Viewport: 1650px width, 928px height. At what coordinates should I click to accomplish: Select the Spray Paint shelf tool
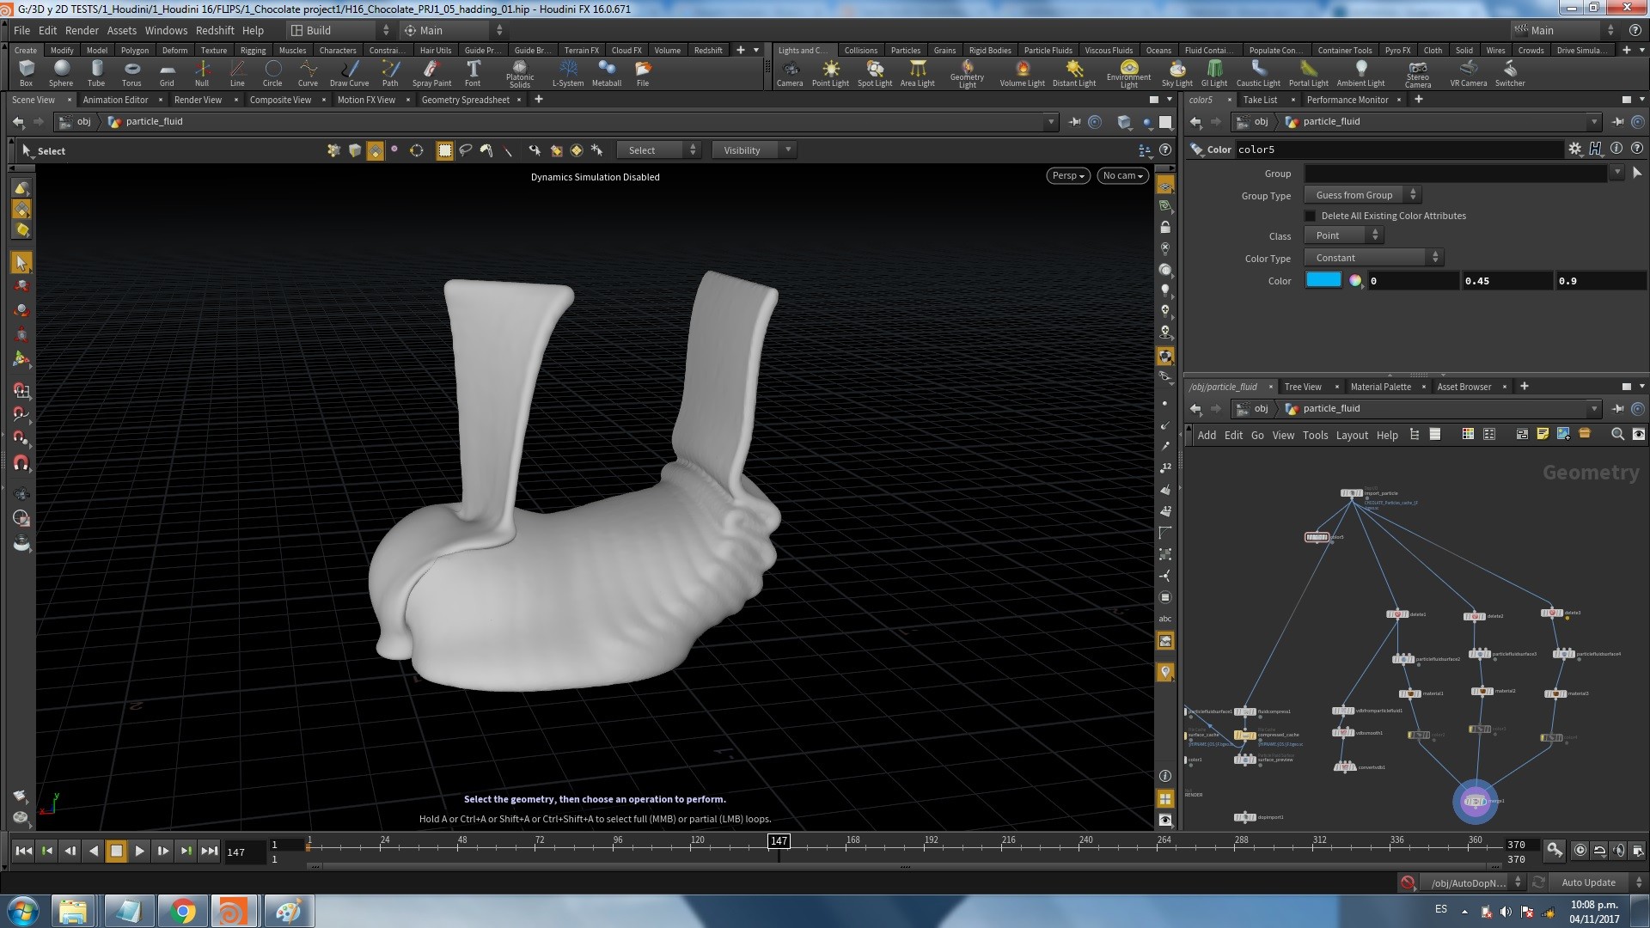tap(432, 73)
